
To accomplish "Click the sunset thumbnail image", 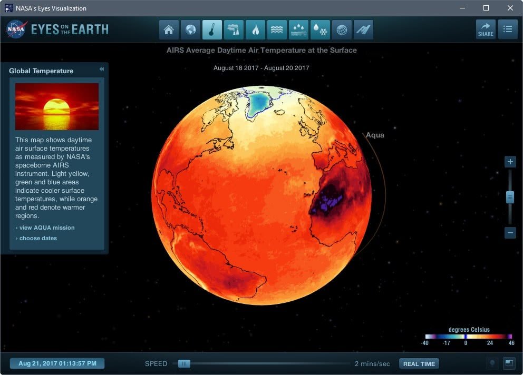I will coord(57,107).
